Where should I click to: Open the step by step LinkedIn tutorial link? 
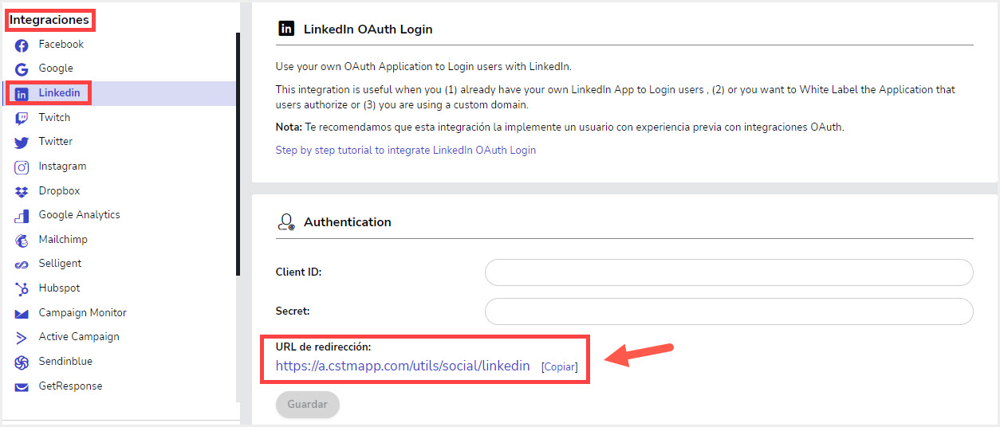point(406,150)
